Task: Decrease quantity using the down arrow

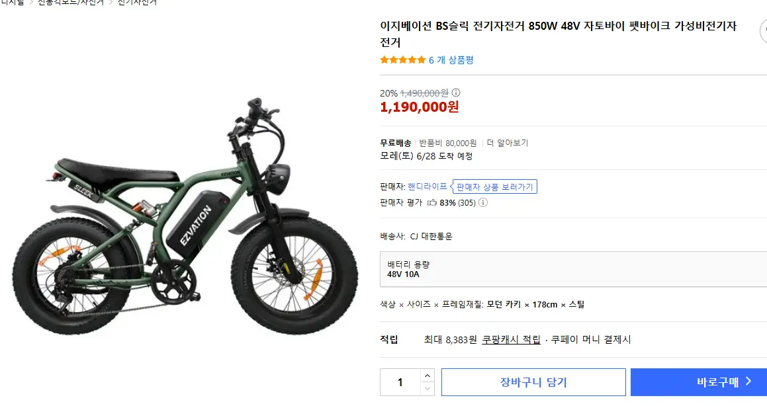Action: (x=428, y=388)
